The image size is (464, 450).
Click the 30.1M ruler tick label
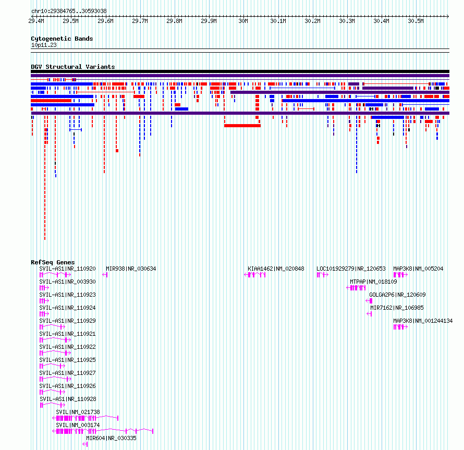278,21
